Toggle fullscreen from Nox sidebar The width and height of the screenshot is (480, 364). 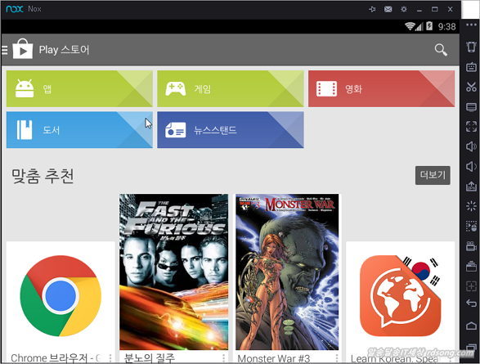tap(472, 127)
